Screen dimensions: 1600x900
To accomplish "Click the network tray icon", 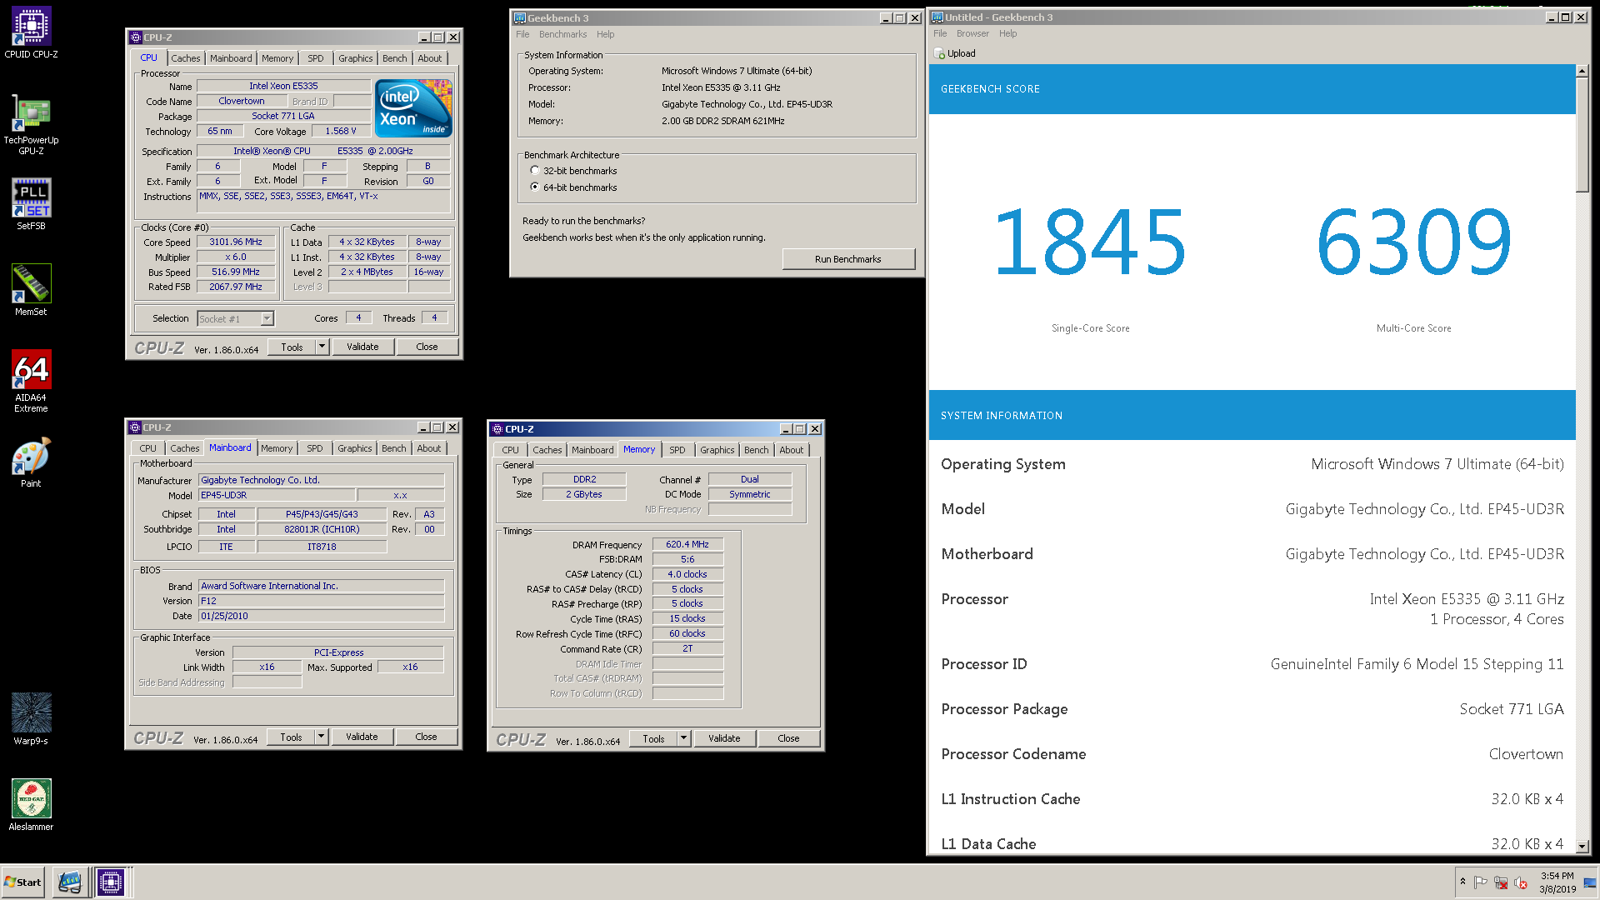I will [1501, 882].
